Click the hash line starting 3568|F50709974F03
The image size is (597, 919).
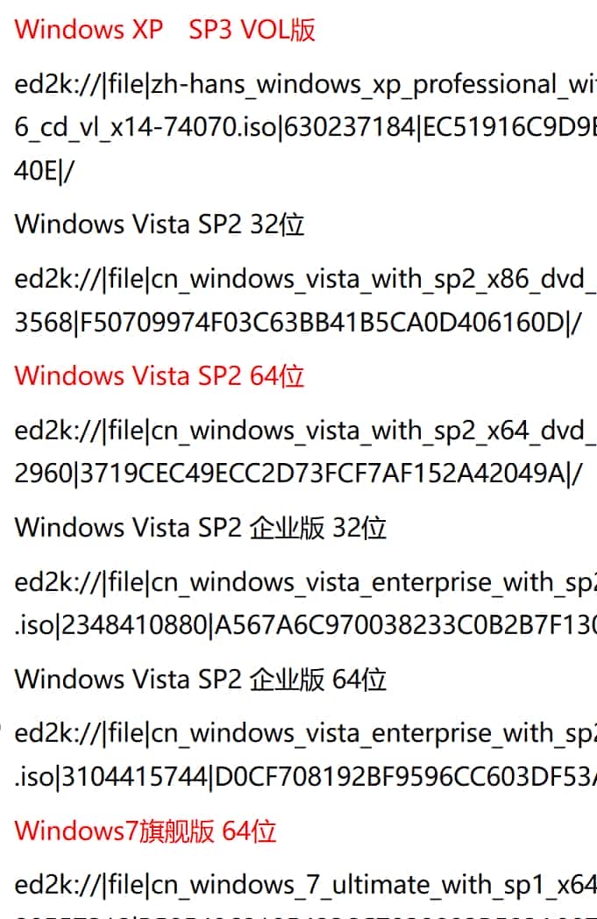(298, 323)
